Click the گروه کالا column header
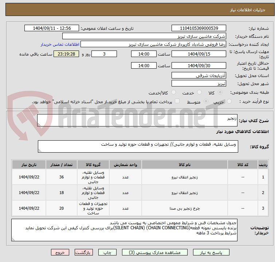The width and height of the screenshot is (275, 262). [x=93, y=165]
